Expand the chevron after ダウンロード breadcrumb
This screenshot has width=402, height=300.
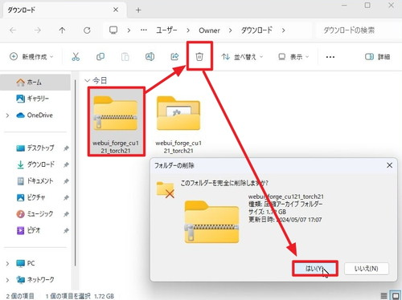(283, 30)
